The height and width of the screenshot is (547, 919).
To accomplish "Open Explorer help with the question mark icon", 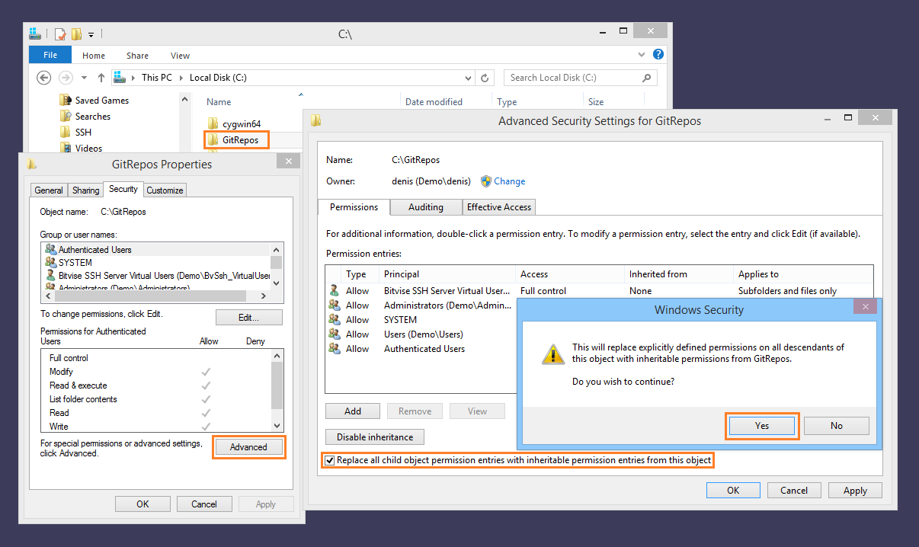I will pos(658,55).
